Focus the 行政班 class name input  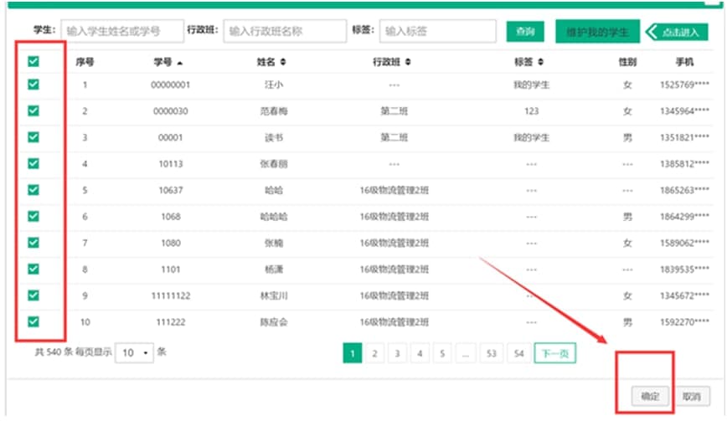(x=284, y=31)
